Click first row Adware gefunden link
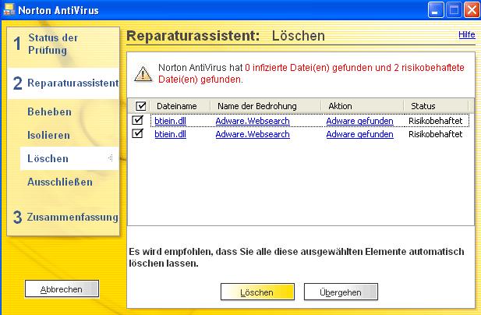 tap(359, 121)
